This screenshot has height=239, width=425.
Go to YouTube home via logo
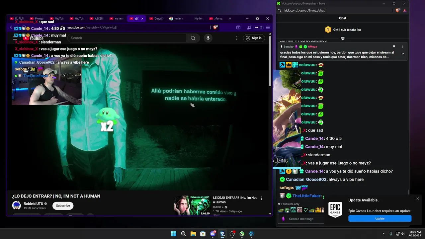click(x=33, y=38)
